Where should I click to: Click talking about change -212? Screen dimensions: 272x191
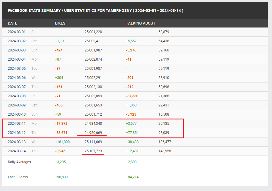pos(130,87)
